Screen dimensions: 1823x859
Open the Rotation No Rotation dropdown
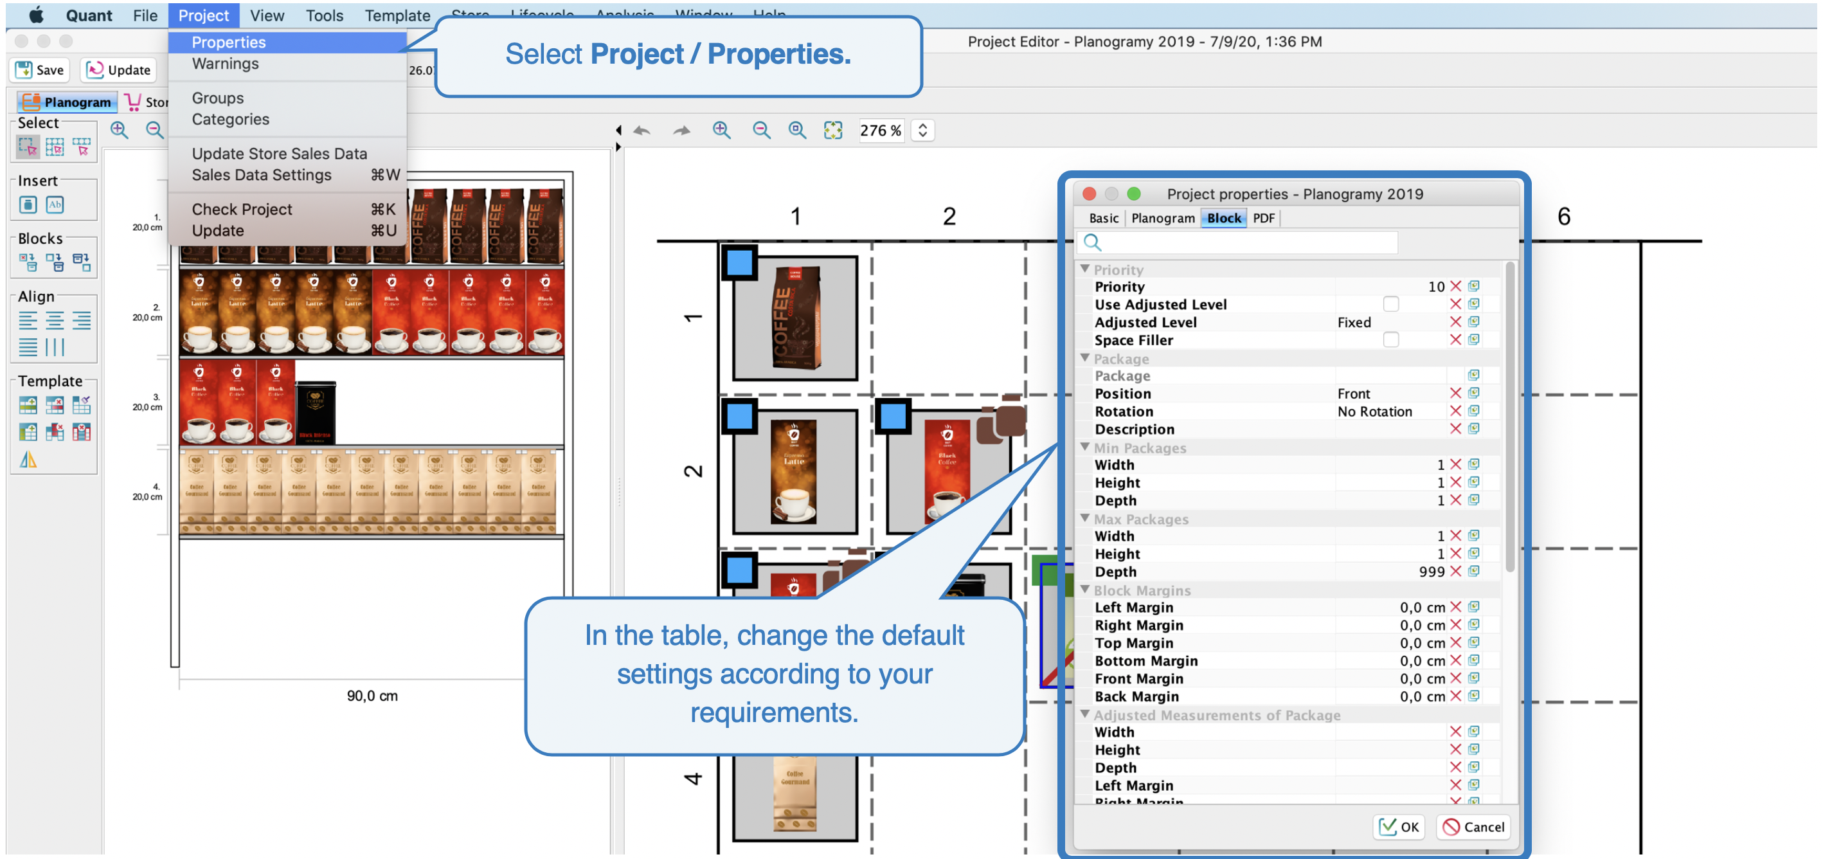pyautogui.click(x=1390, y=411)
